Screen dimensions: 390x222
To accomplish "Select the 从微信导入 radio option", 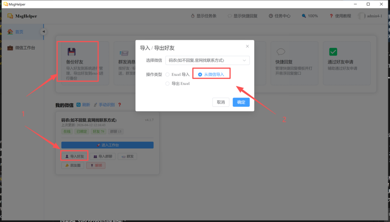I will coord(200,74).
